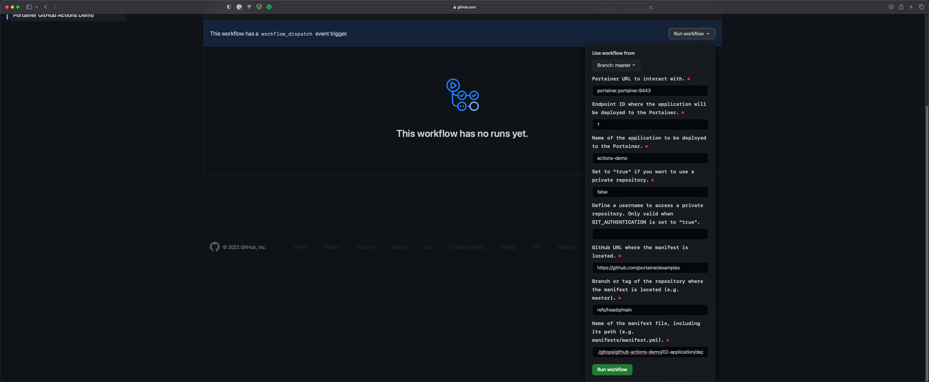929x382 pixels.
Task: Click the 1Password extension icon
Action: pos(239,7)
